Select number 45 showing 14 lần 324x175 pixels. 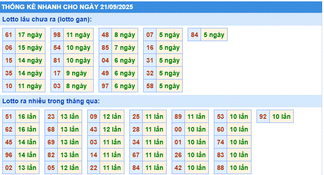tap(9, 142)
